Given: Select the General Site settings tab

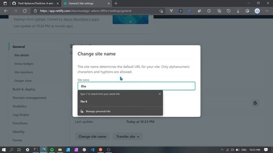Looking at the screenshot, I should pos(87,3).
